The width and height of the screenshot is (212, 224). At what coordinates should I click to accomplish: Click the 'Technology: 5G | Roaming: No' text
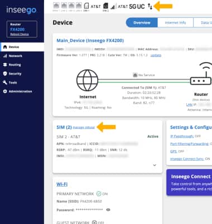click(x=88, y=108)
